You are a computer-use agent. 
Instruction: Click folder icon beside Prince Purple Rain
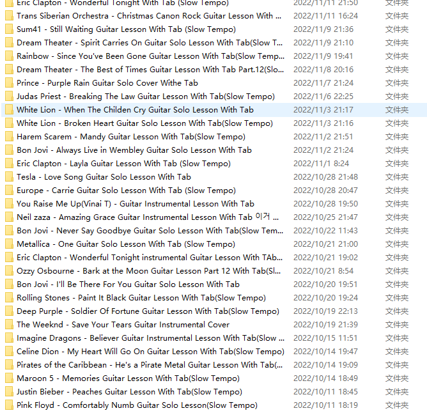coord(9,83)
